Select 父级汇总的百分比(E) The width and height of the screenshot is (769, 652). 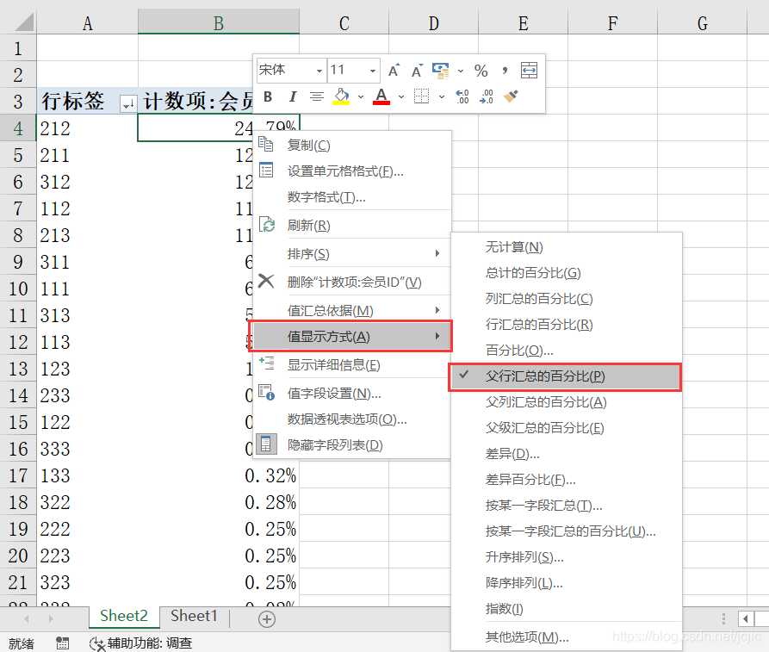[x=566, y=428]
